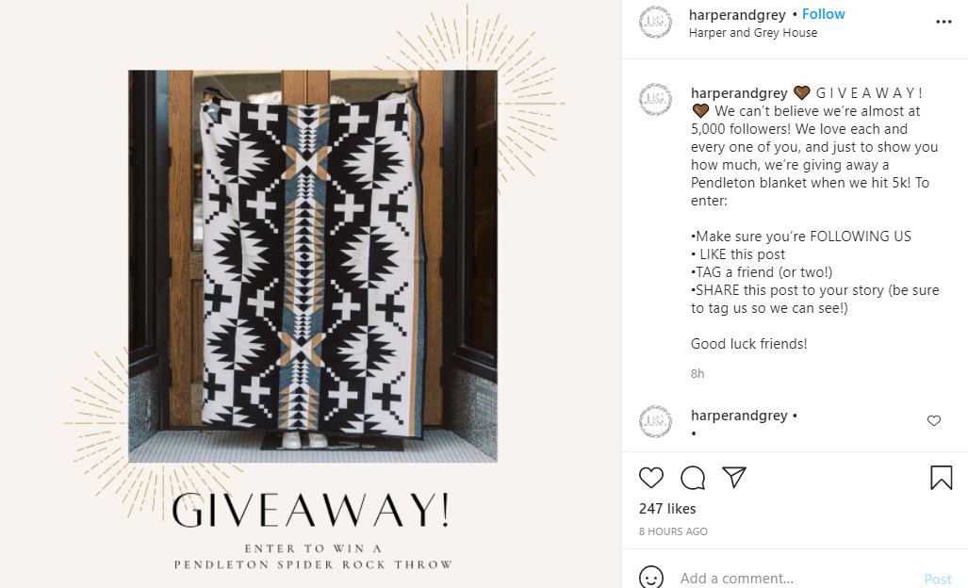Open the three-dot more options menu

pyautogui.click(x=943, y=22)
